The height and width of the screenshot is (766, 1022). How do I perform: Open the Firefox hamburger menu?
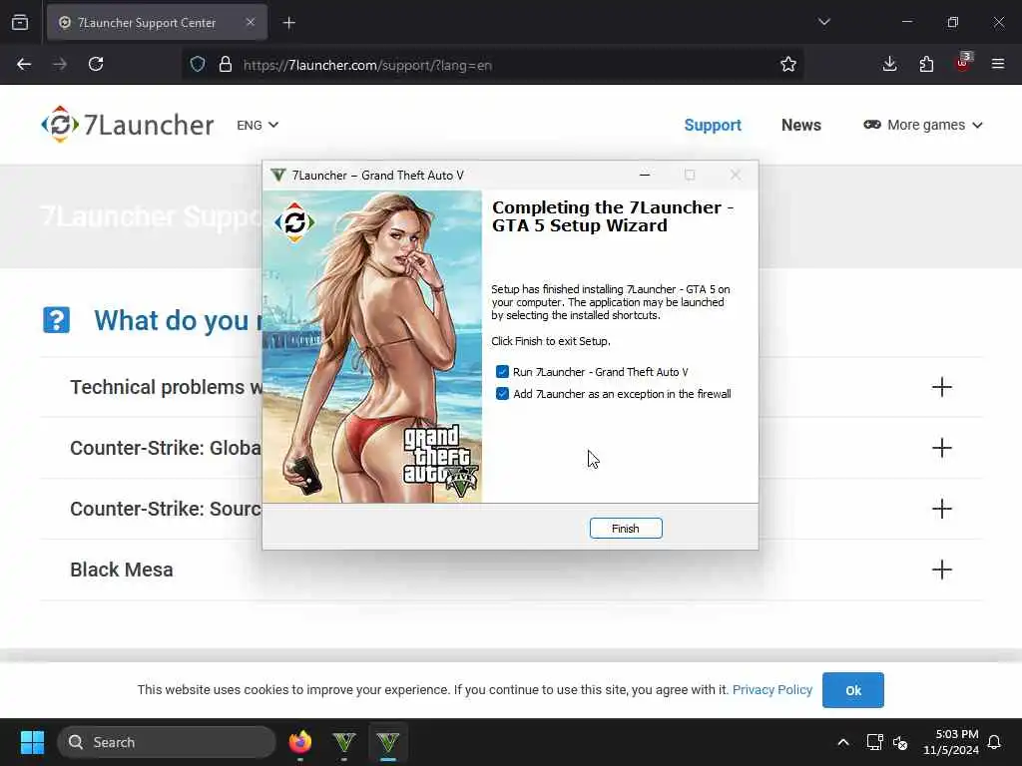[998, 64]
